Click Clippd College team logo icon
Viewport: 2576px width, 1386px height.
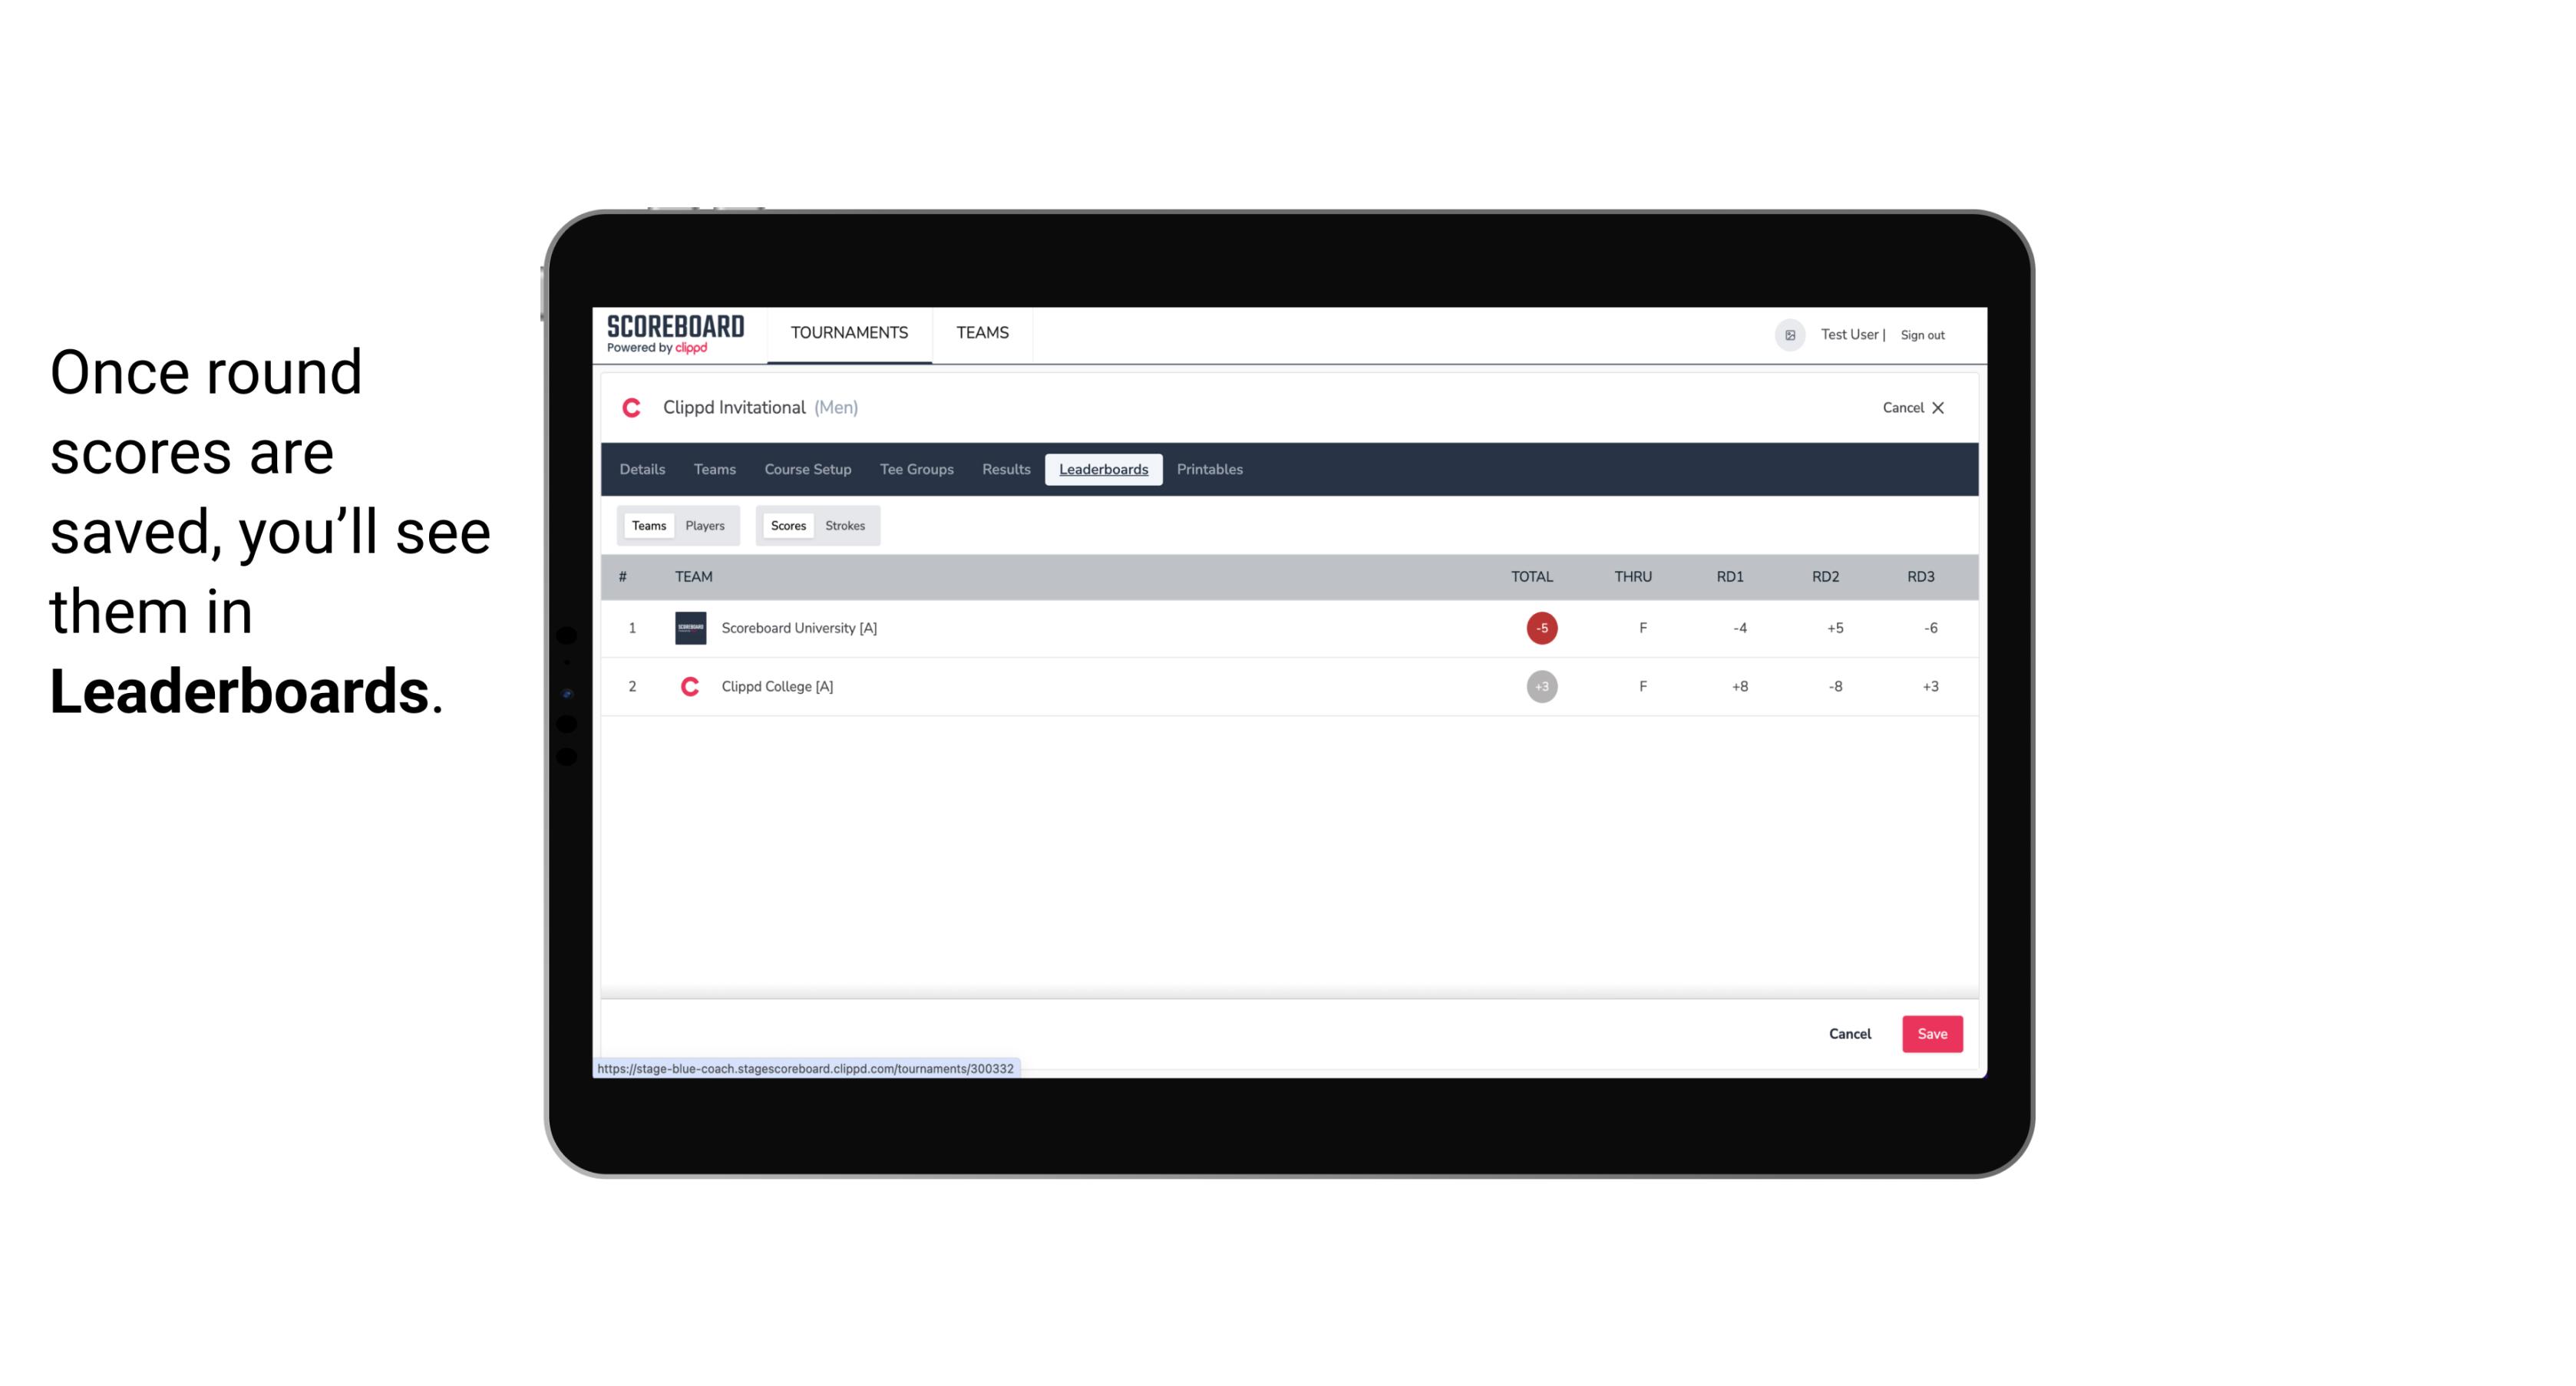(x=689, y=686)
